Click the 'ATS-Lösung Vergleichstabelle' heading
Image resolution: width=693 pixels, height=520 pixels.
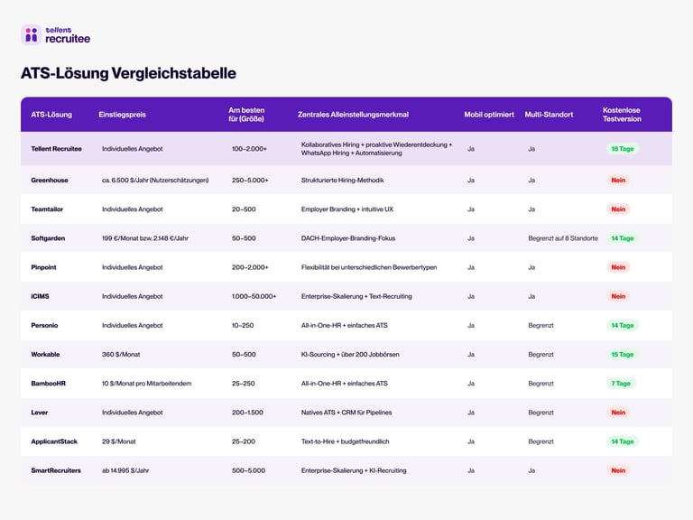pos(129,73)
